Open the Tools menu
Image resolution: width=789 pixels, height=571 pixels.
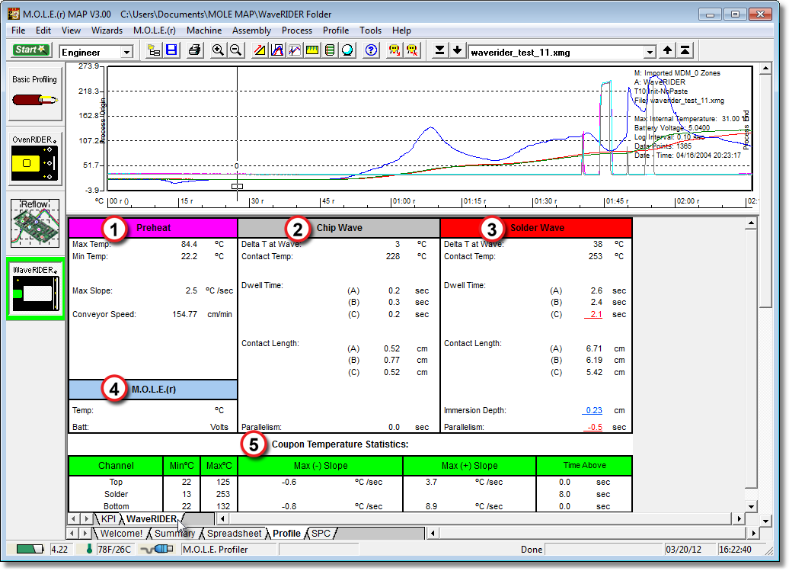tap(370, 30)
